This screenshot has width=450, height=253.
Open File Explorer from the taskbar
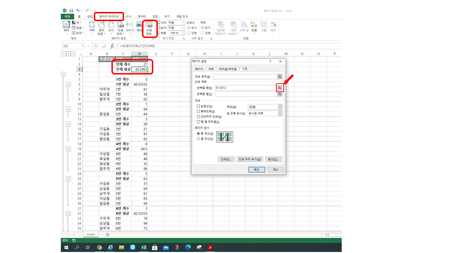coord(121,247)
